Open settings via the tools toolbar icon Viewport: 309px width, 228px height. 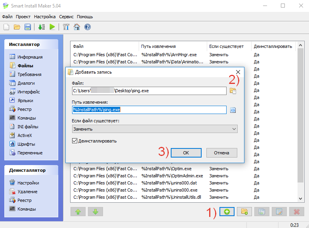(66, 27)
